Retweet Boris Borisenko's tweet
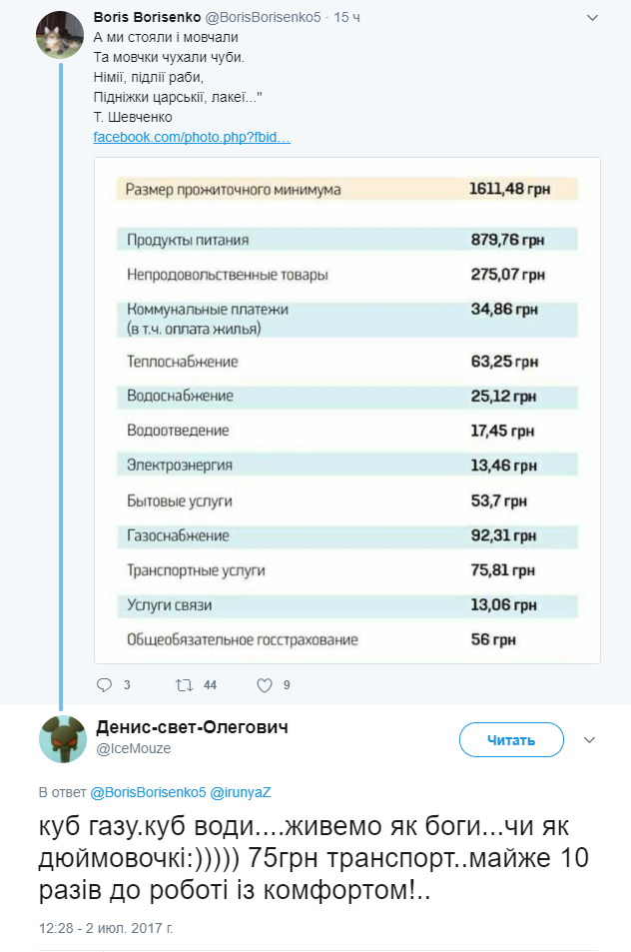The image size is (631, 952). [x=184, y=685]
